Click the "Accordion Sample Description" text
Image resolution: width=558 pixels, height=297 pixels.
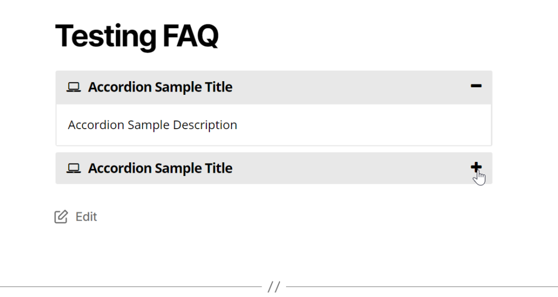click(x=153, y=125)
